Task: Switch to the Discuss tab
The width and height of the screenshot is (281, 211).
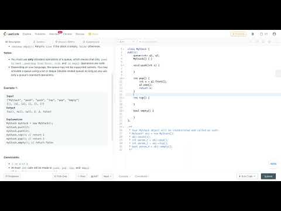Action: click(65, 42)
